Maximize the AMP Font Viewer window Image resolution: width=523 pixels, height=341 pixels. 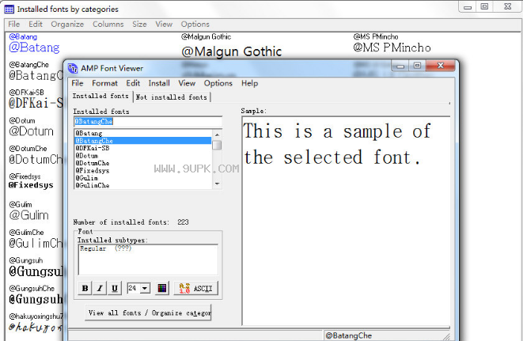point(417,66)
